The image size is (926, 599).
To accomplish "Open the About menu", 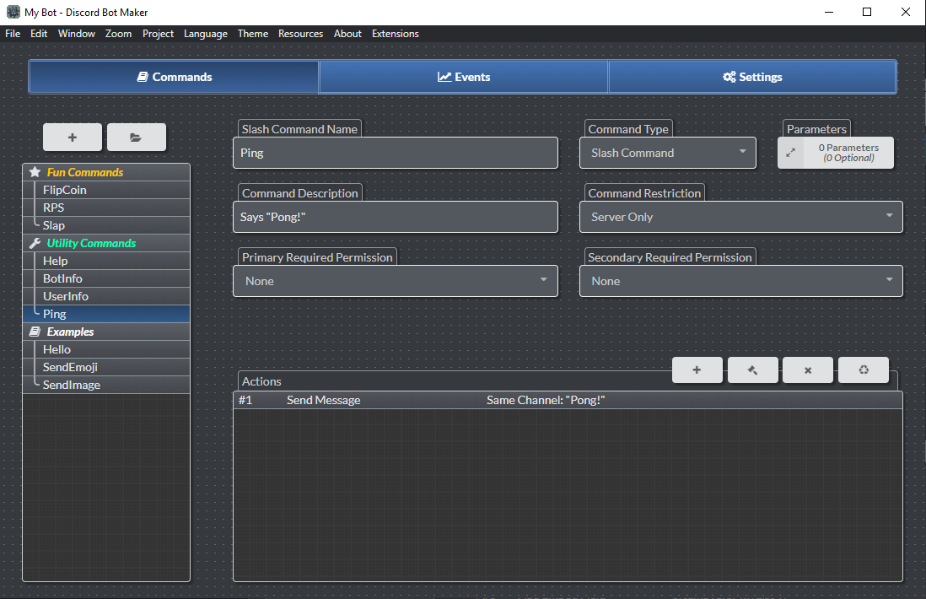I will click(x=347, y=34).
